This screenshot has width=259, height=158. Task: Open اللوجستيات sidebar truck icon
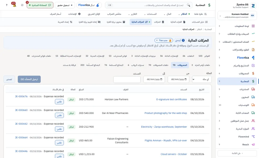tap(253, 105)
